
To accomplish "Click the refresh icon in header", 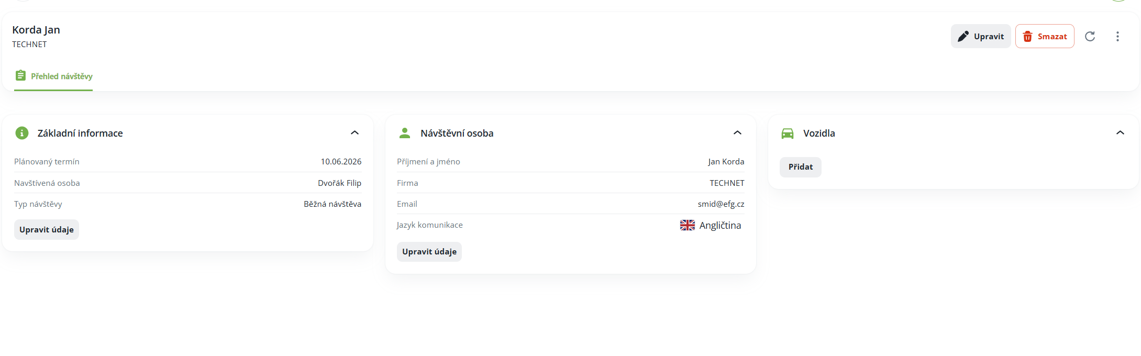I will [1090, 36].
